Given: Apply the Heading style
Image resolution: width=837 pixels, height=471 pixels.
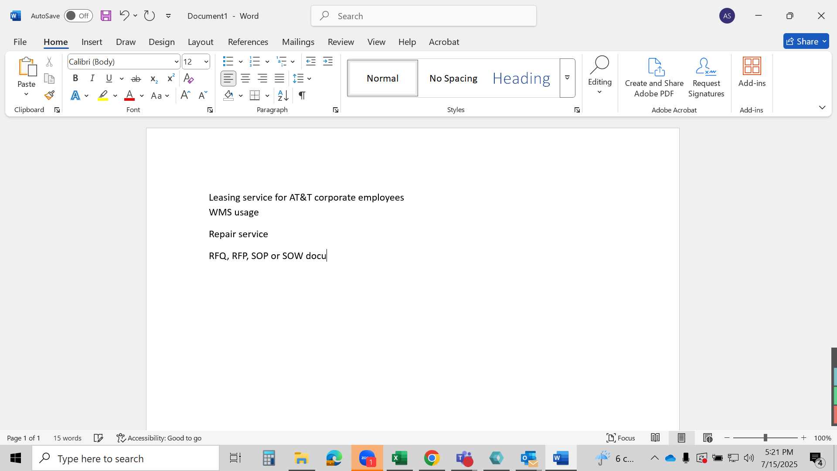Looking at the screenshot, I should coord(521,78).
